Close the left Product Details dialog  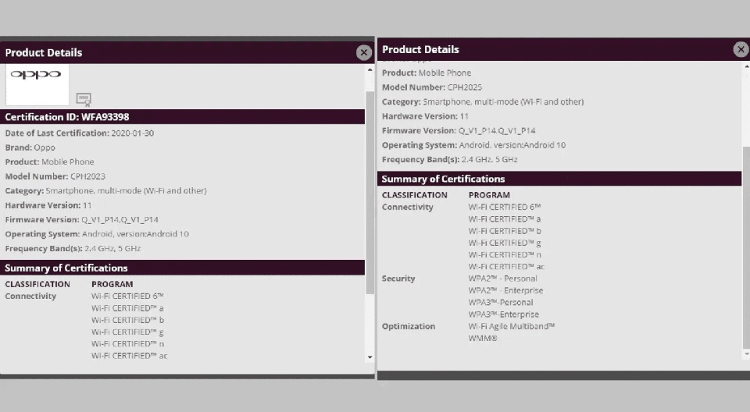click(364, 52)
